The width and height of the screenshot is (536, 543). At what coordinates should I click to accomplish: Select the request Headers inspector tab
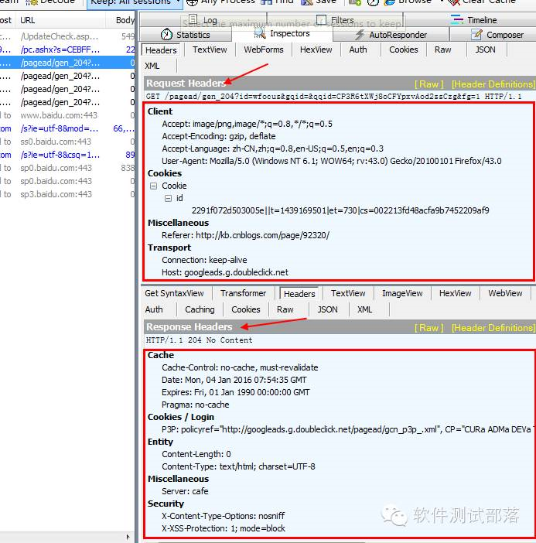[x=161, y=50]
